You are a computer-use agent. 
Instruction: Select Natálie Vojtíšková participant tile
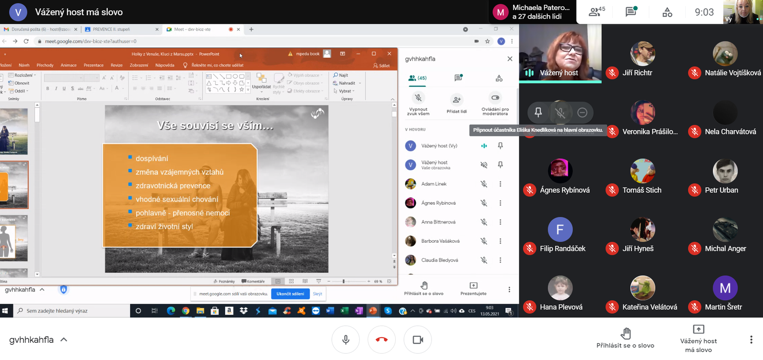725,54
